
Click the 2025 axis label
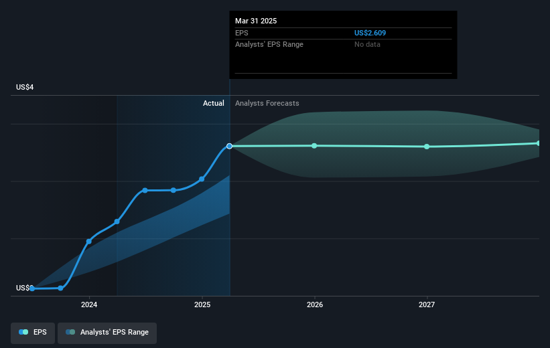202,304
